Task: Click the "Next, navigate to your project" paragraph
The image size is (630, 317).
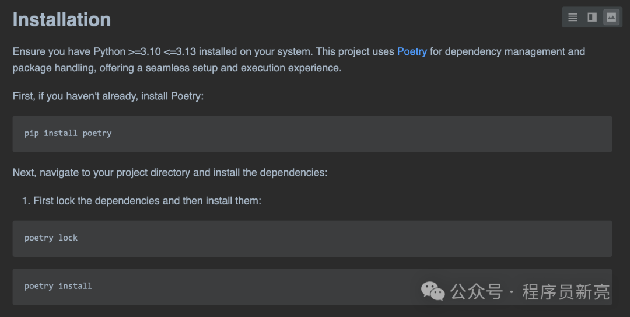Action: (x=170, y=173)
